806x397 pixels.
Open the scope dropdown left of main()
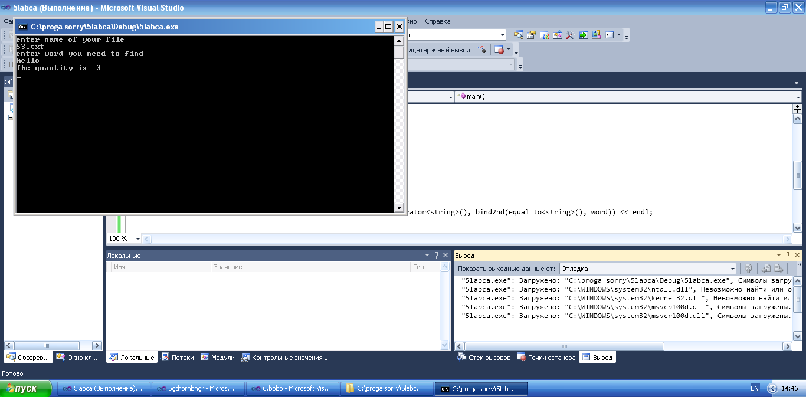(x=451, y=97)
